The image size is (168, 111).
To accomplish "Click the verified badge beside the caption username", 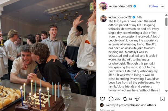I will 134,17.
